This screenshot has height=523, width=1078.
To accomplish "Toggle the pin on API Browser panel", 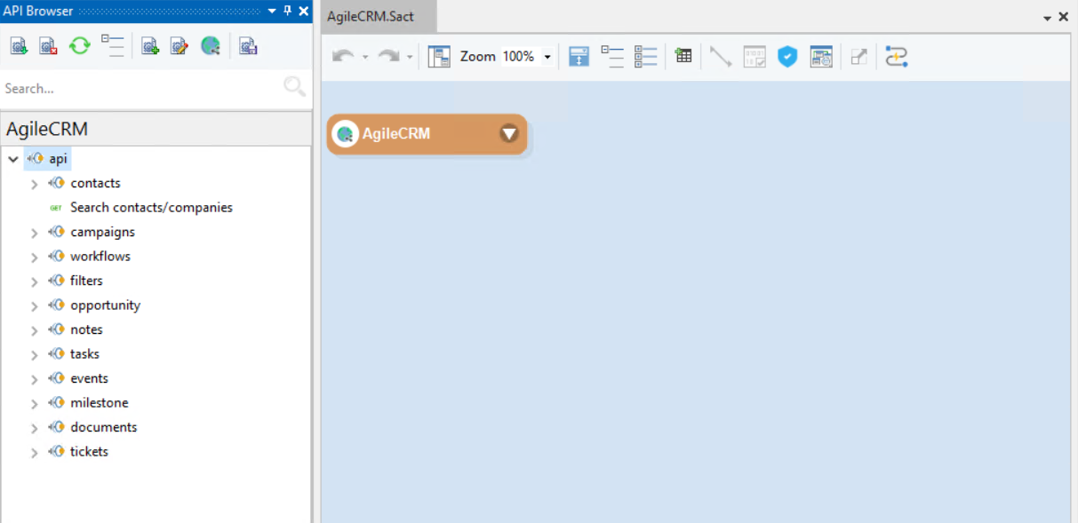I will (x=287, y=11).
